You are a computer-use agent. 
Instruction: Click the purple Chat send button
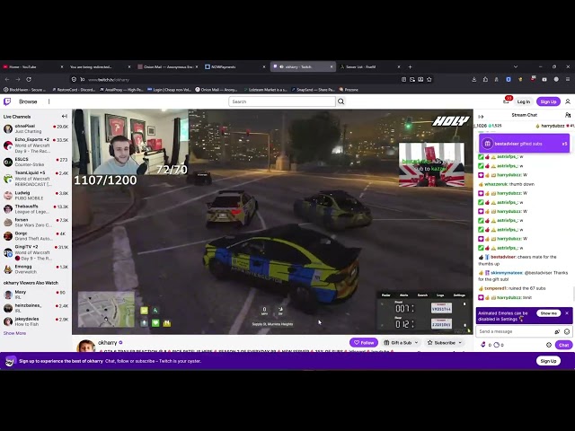coord(563,345)
